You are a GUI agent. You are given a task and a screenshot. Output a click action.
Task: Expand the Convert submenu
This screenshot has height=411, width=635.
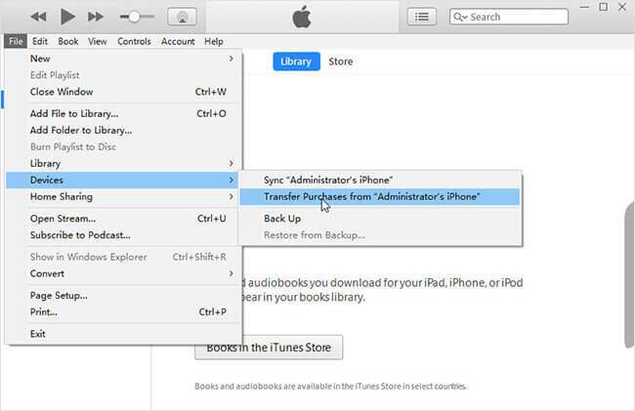coord(122,273)
